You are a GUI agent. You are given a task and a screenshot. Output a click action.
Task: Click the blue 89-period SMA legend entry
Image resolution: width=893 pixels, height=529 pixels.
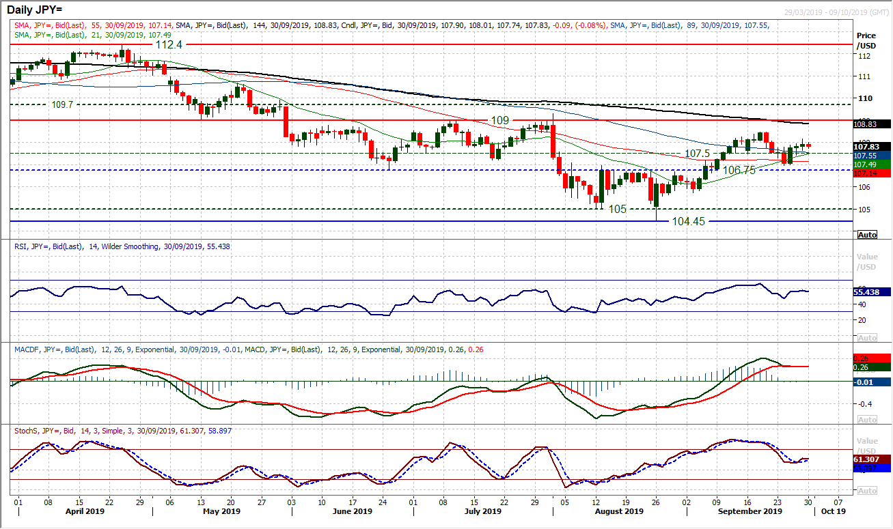click(691, 25)
